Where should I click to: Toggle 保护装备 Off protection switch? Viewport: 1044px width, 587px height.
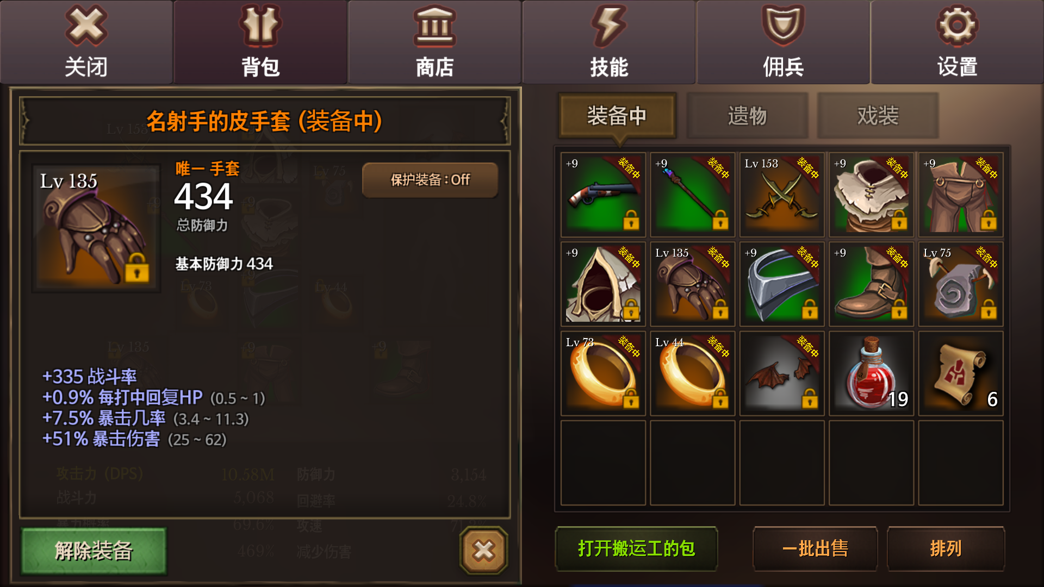[x=430, y=180]
